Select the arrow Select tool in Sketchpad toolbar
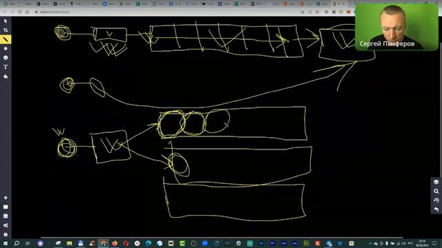442x248 pixels. click(x=6, y=21)
